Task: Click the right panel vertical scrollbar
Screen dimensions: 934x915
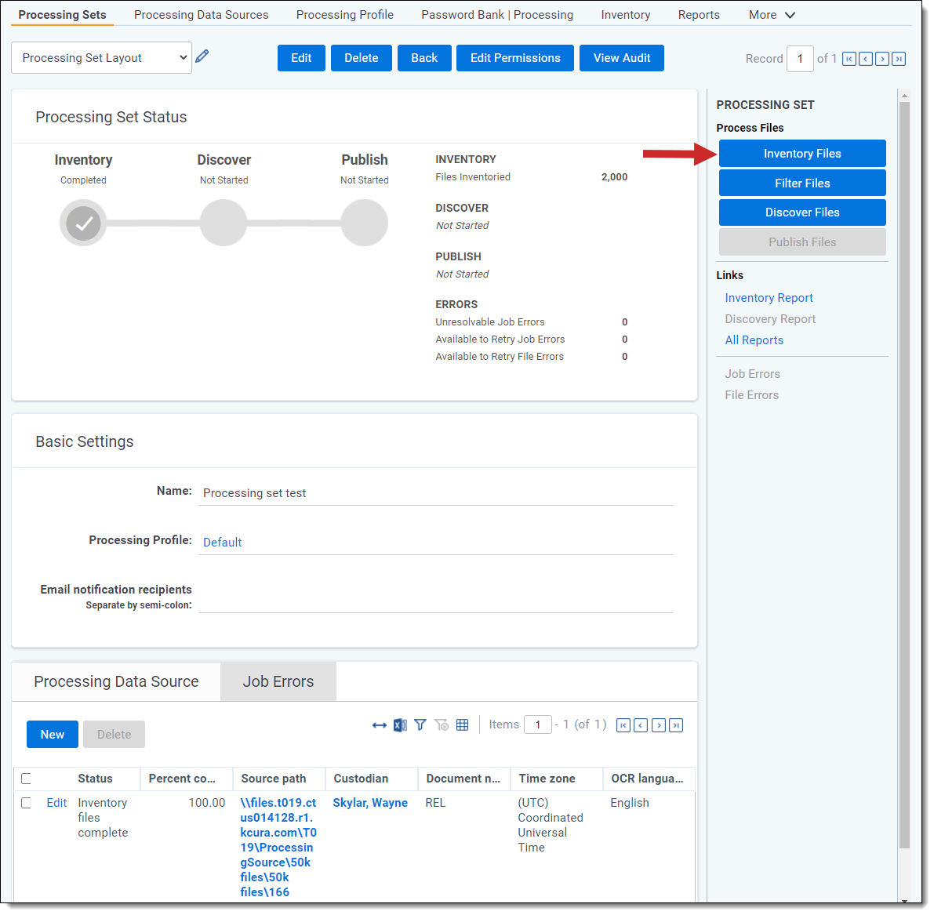Action: point(904,470)
